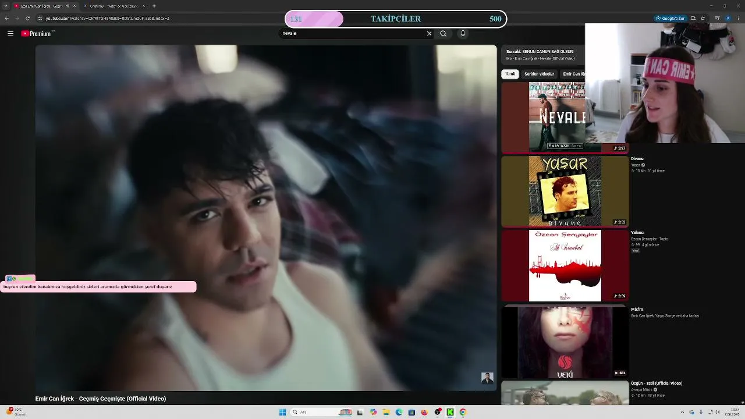Open the Veia mix thumbnail
745x419 pixels.
click(565, 342)
